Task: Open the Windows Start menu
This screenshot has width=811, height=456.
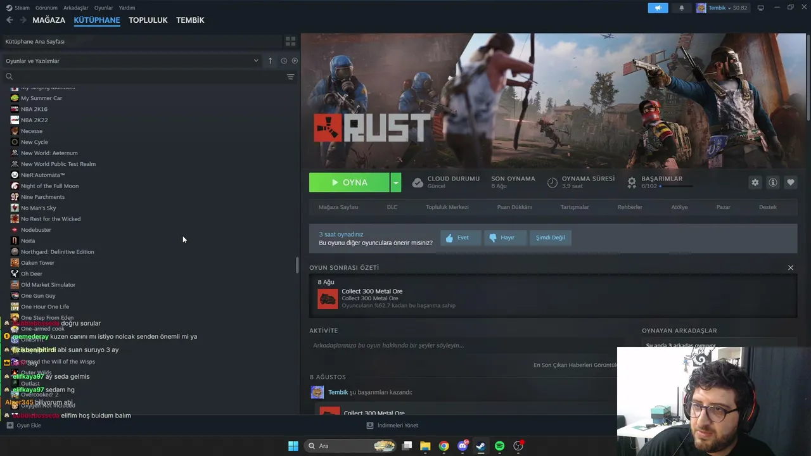Action: (293, 446)
